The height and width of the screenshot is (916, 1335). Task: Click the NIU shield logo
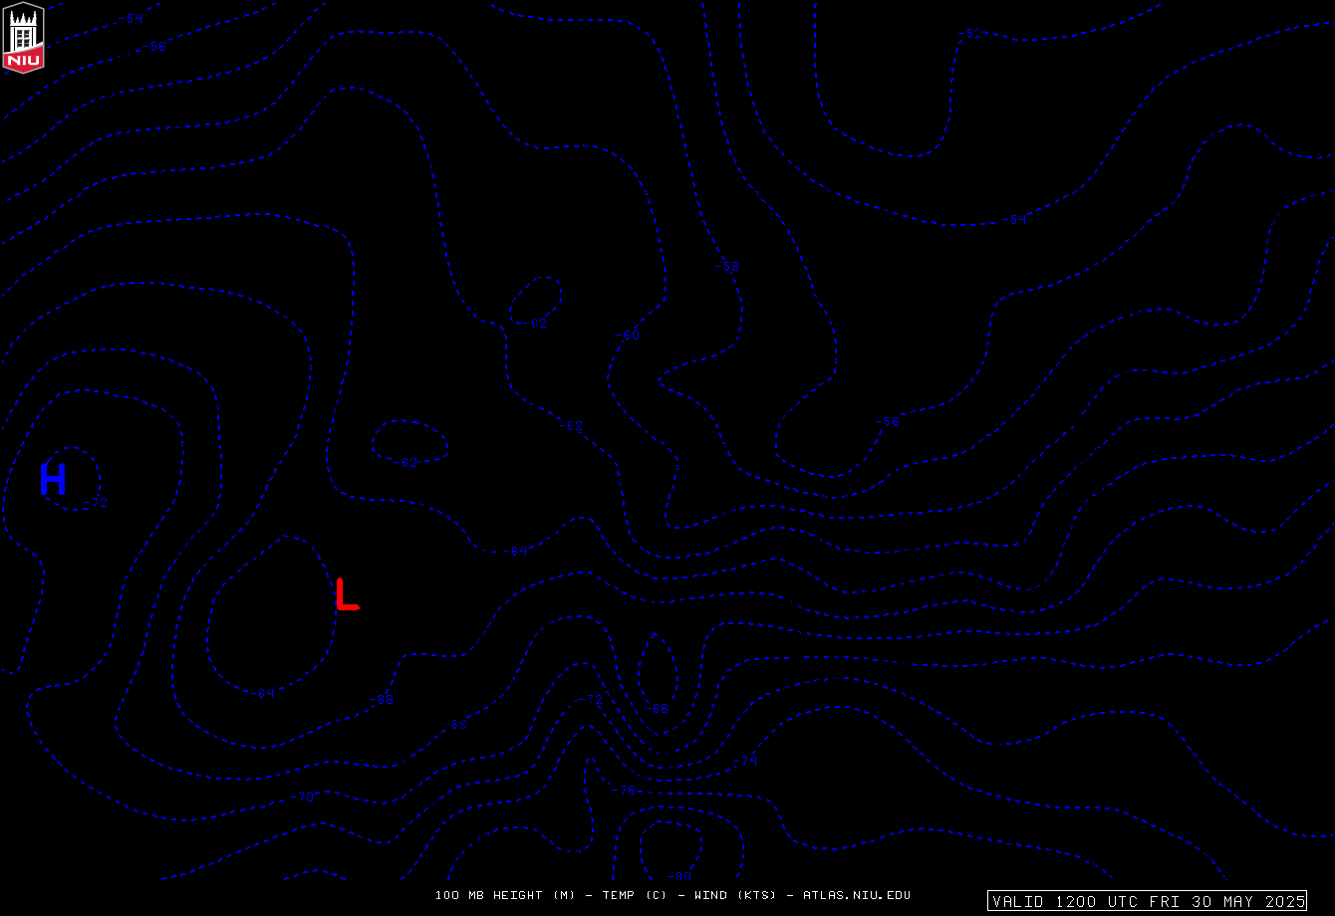(22, 37)
